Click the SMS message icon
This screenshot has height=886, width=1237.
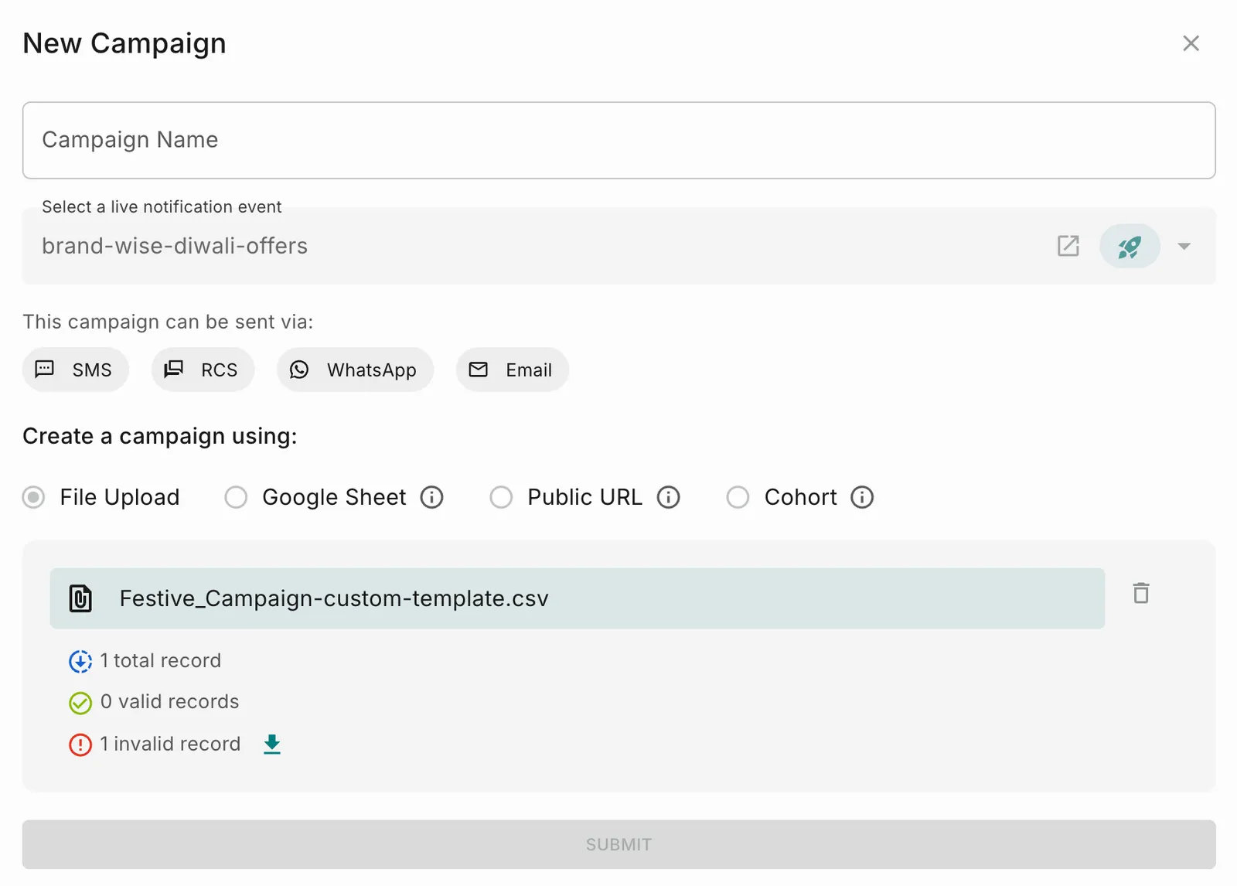coord(45,369)
